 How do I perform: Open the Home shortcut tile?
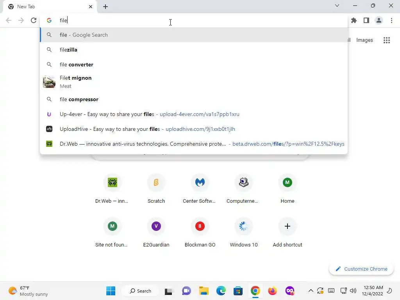[x=287, y=189]
